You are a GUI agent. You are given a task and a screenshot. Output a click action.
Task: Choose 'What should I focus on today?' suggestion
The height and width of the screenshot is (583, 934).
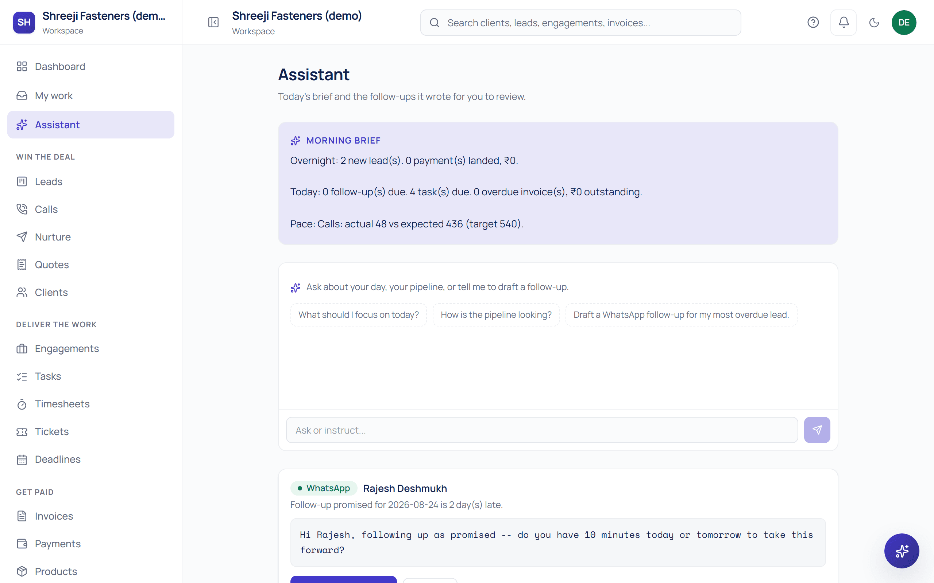click(x=358, y=314)
